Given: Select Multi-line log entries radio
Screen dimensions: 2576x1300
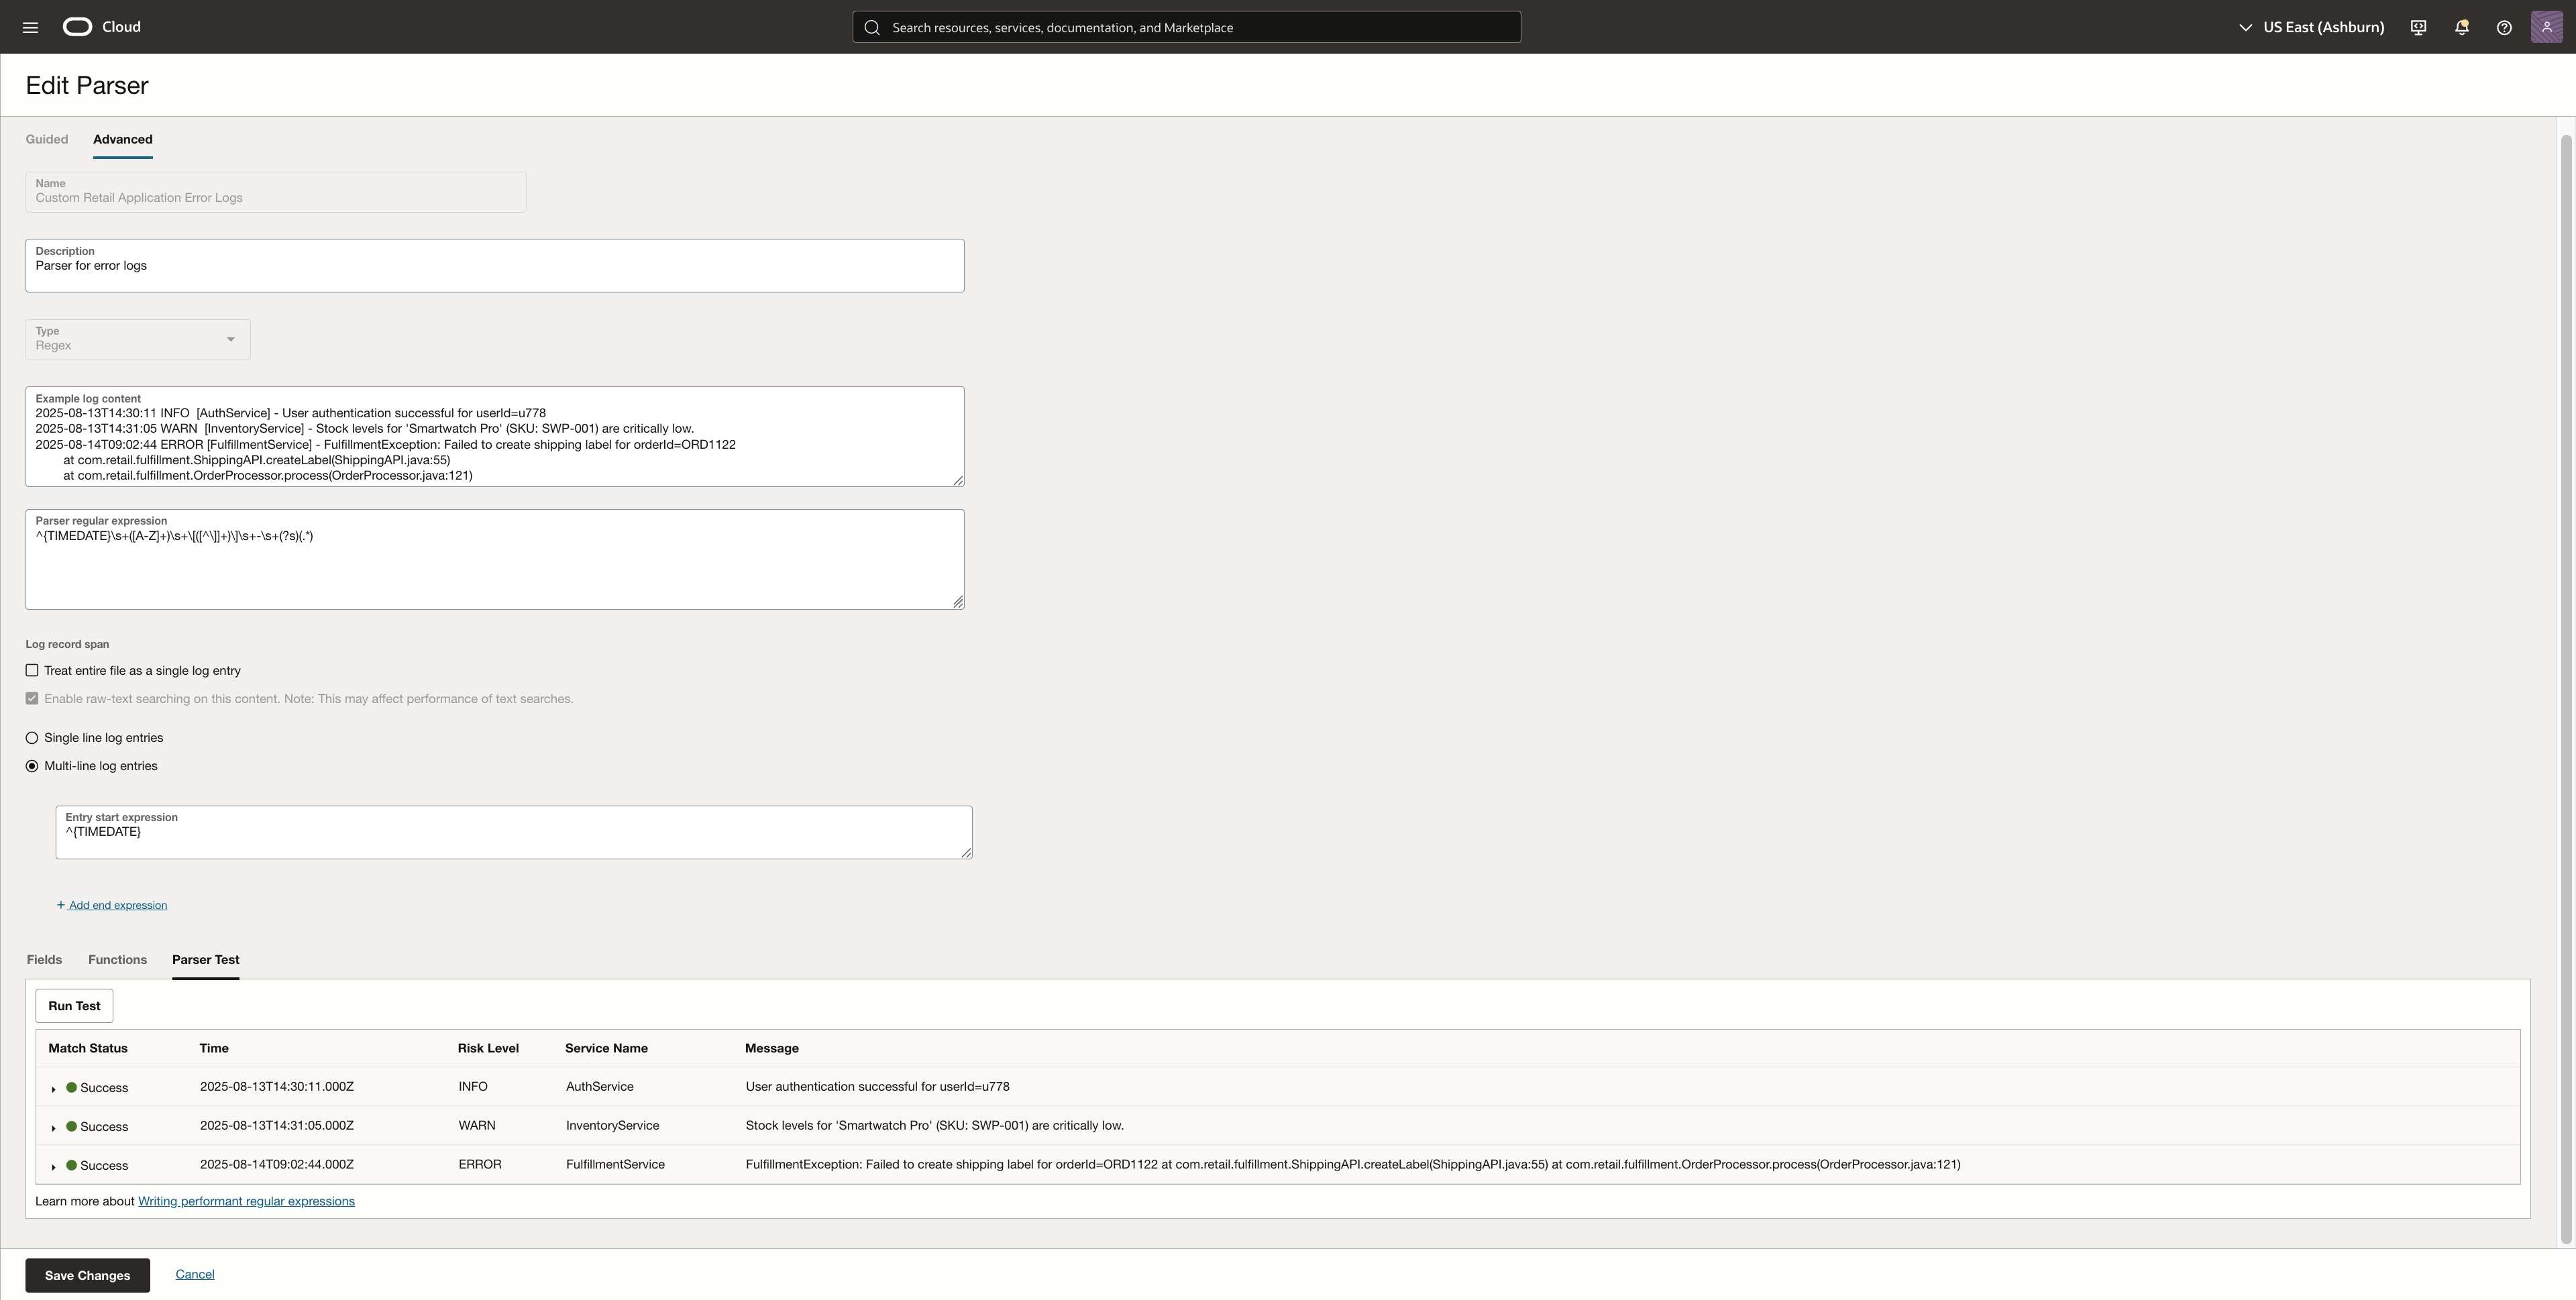Looking at the screenshot, I should click(x=32, y=766).
